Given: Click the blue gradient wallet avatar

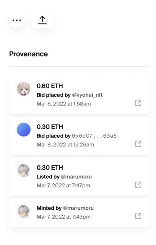Looking at the screenshot, I should [x=24, y=130].
